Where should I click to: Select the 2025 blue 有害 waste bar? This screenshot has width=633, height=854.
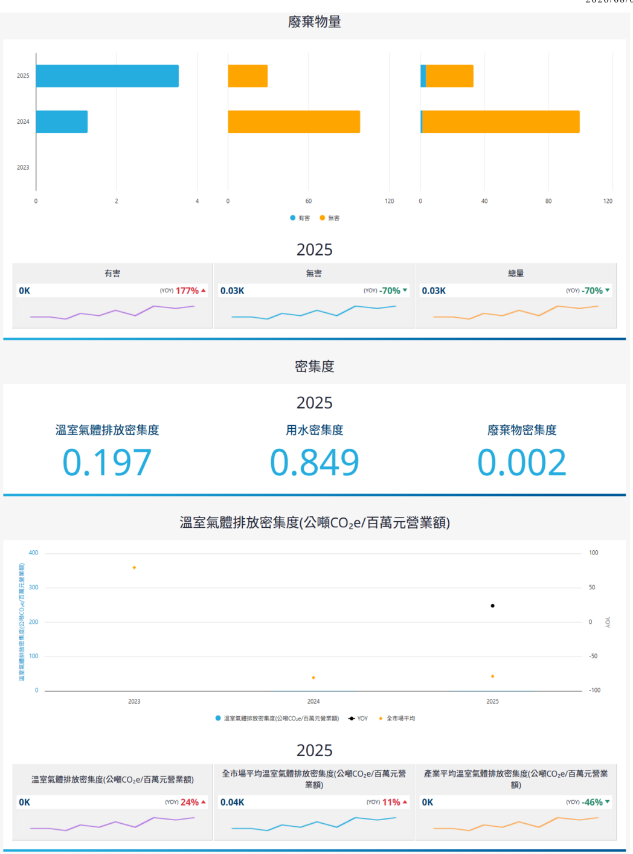click(108, 76)
